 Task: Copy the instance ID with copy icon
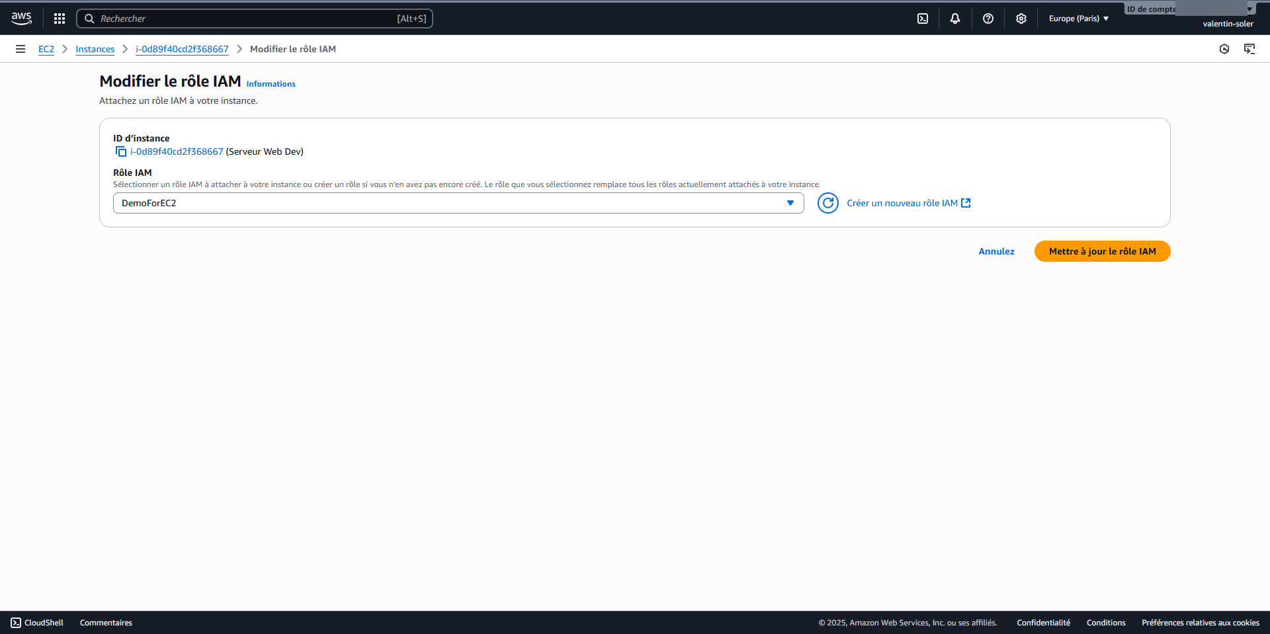[x=120, y=152]
